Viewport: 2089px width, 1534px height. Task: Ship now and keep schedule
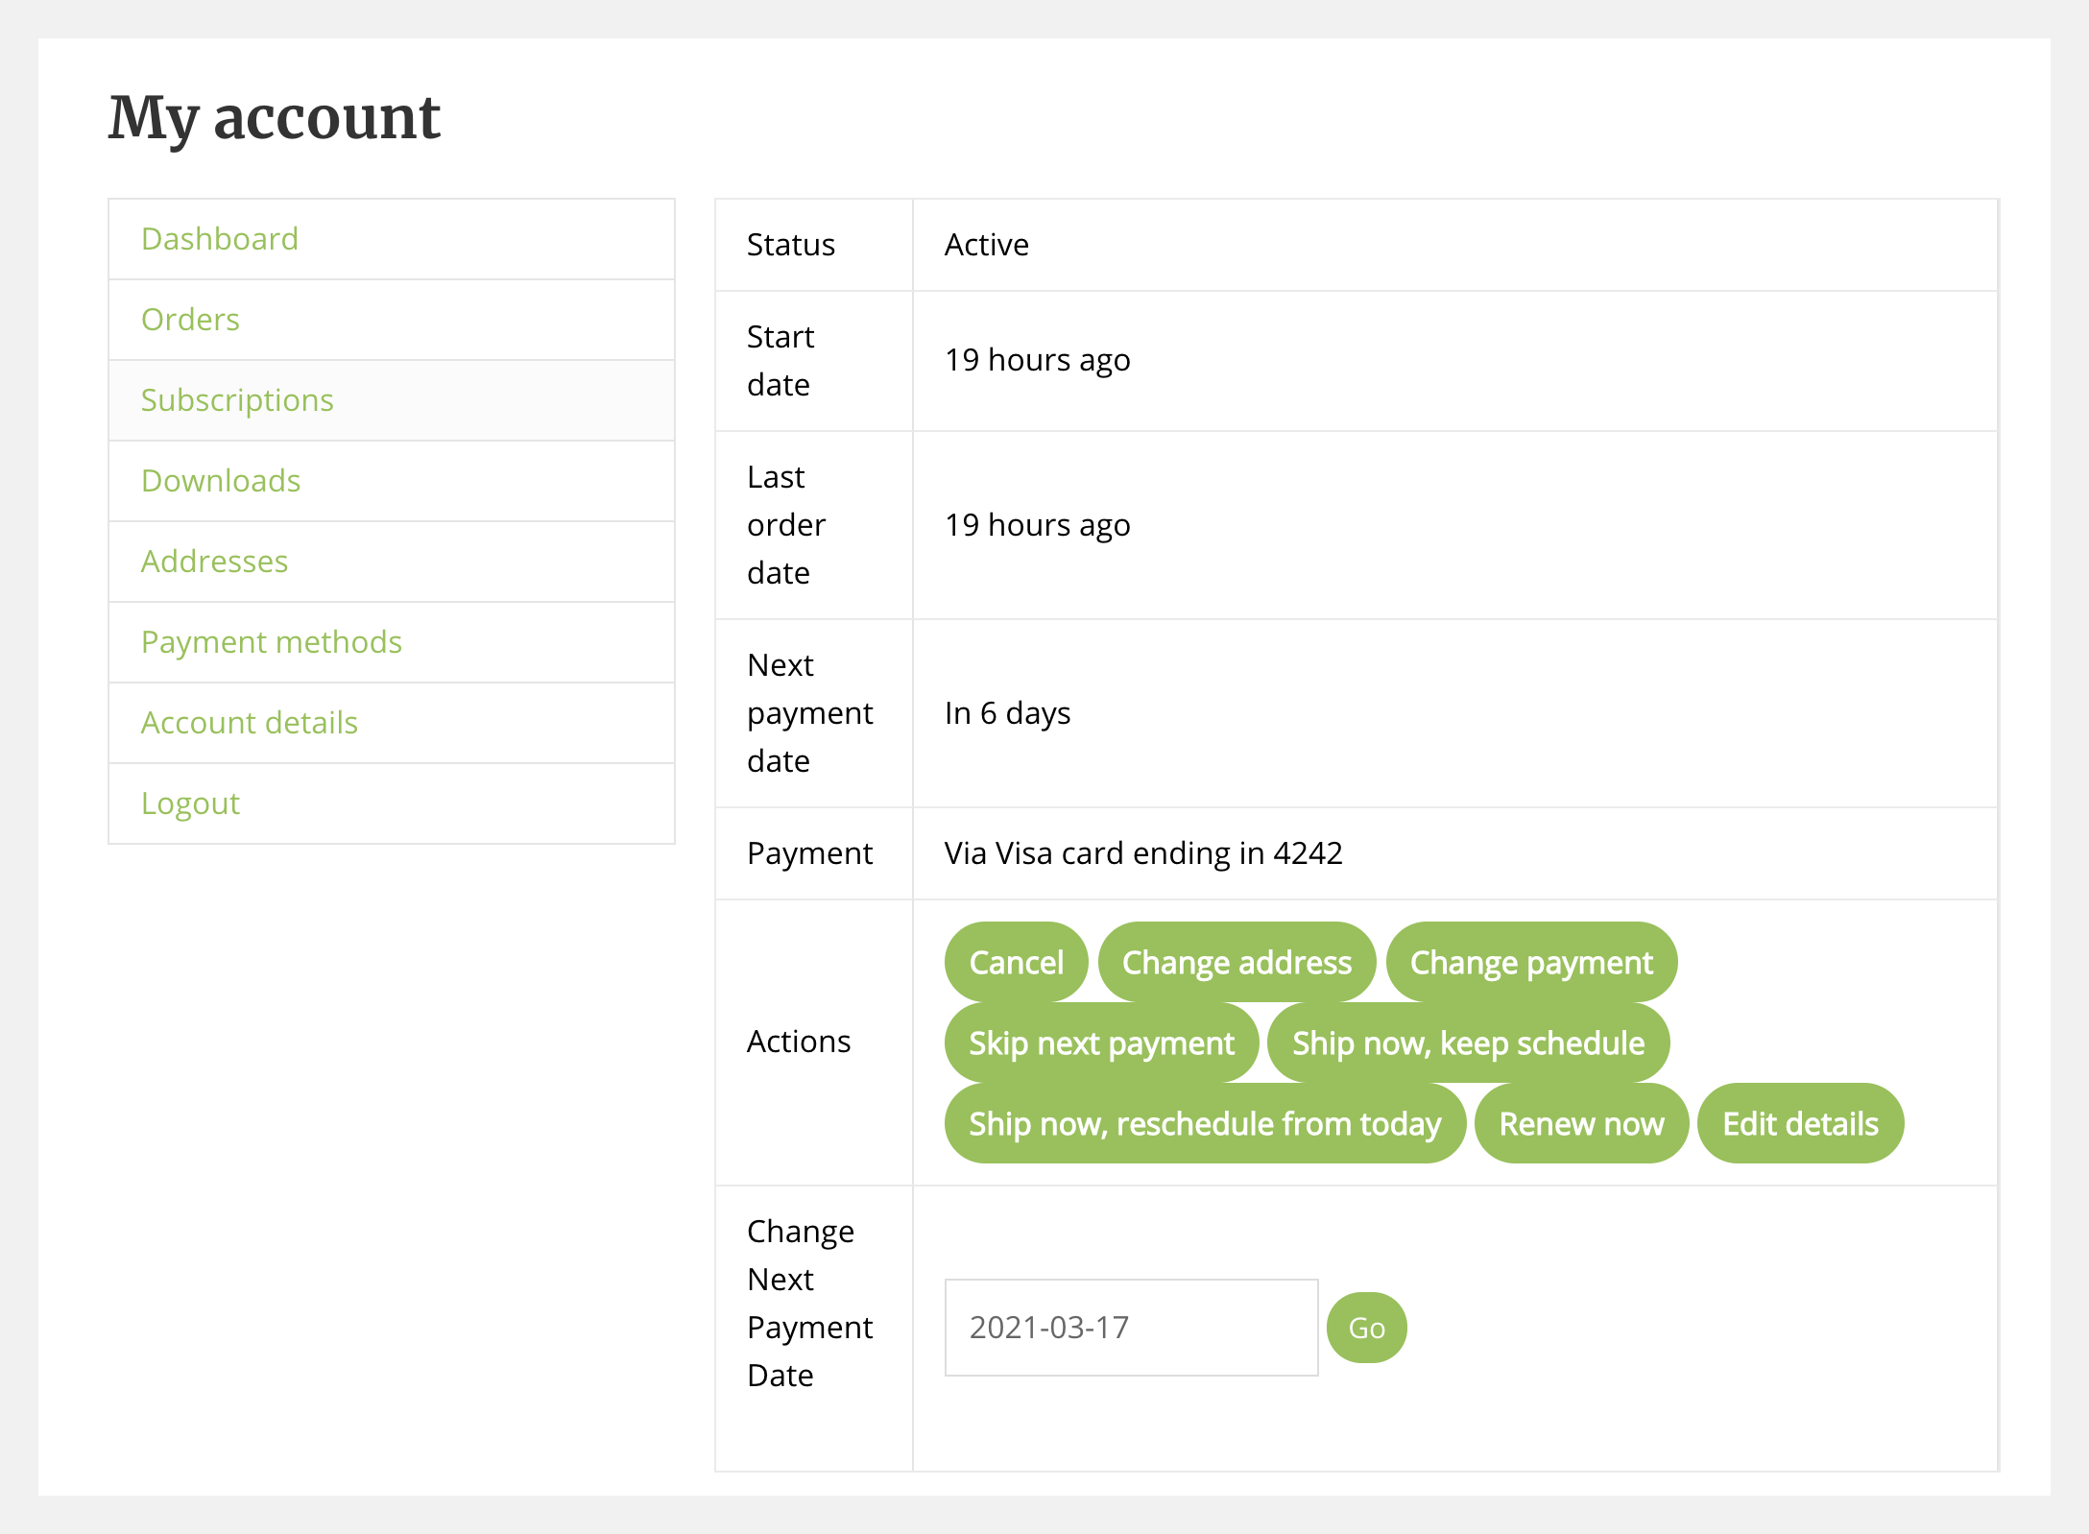click(x=1468, y=1043)
